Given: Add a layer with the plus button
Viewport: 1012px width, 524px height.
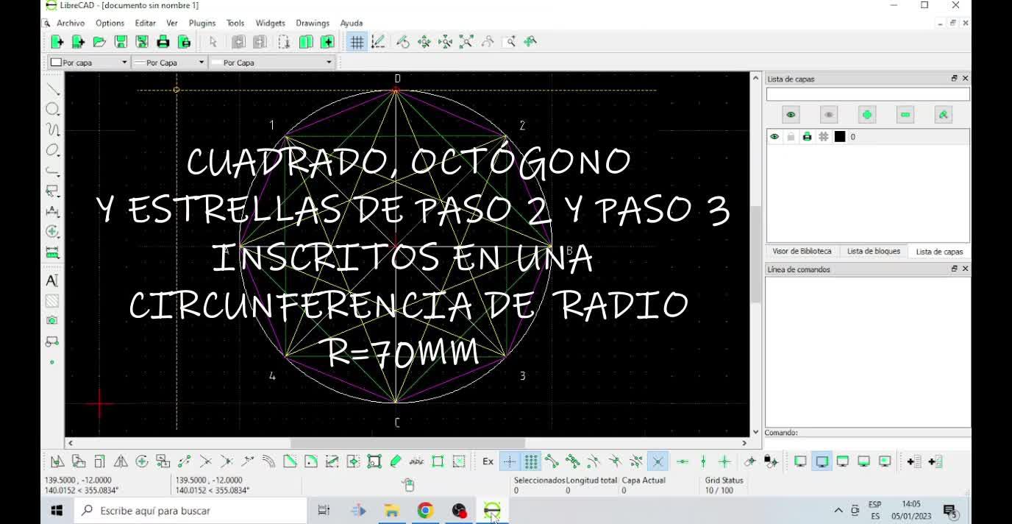Looking at the screenshot, I should pos(867,115).
